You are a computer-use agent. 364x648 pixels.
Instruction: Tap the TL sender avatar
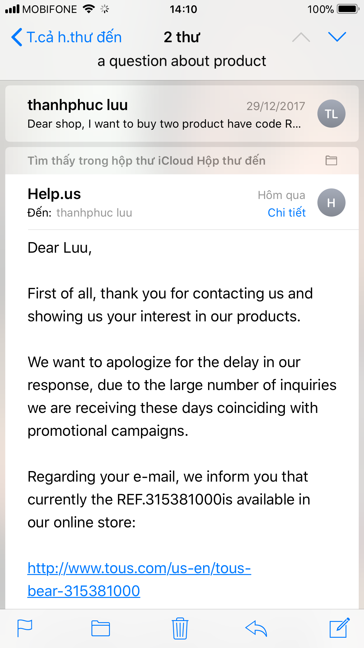point(331,114)
